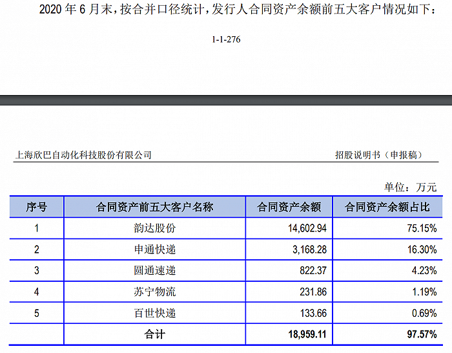Click the page number 1-1-276
This screenshot has width=452, height=353.
(x=226, y=39)
